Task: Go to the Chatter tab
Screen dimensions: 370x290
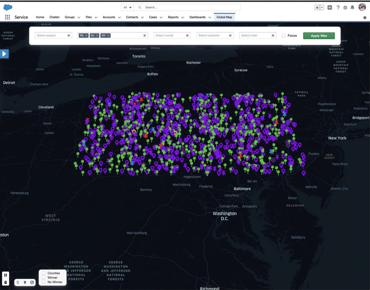Action: coord(54,17)
